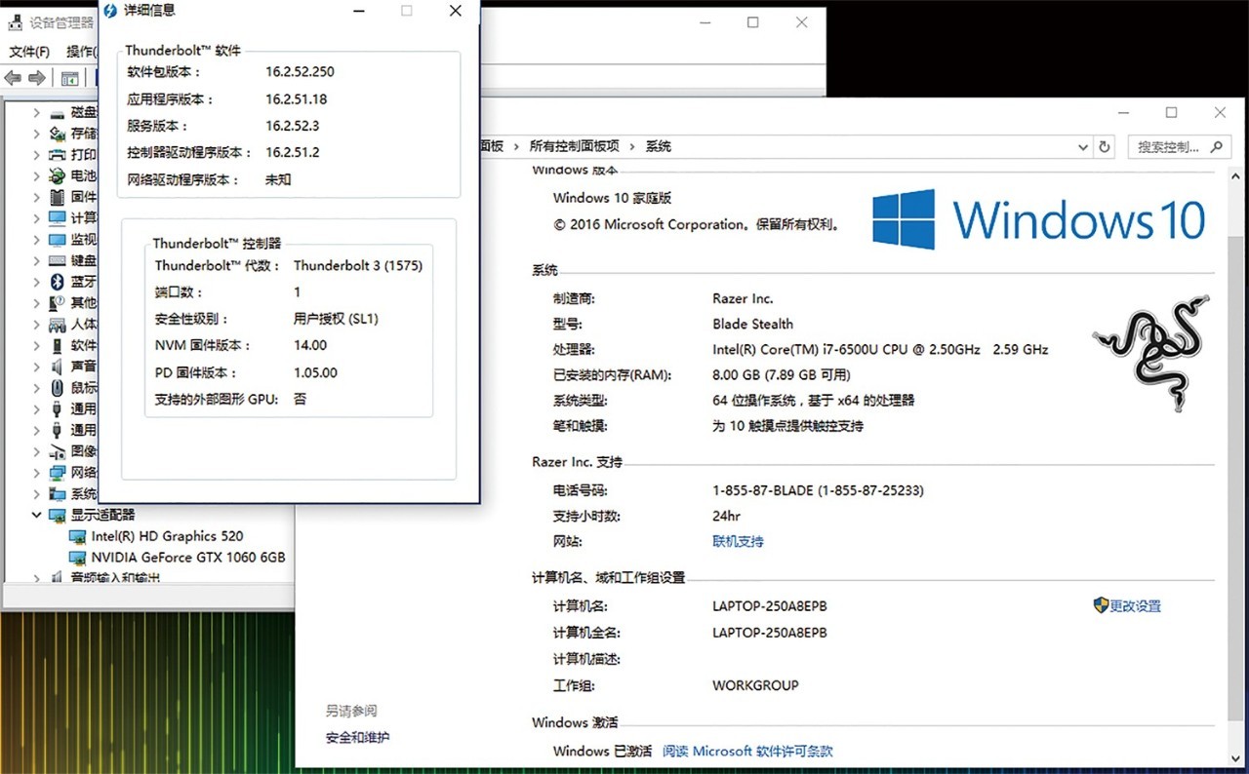Click the NVIDIA GeForce GTX 1060 6GB device icon
This screenshot has height=774, width=1249.
(78, 557)
